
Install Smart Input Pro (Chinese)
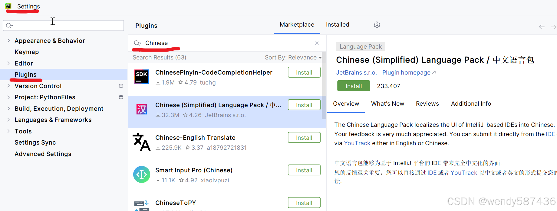click(x=304, y=170)
